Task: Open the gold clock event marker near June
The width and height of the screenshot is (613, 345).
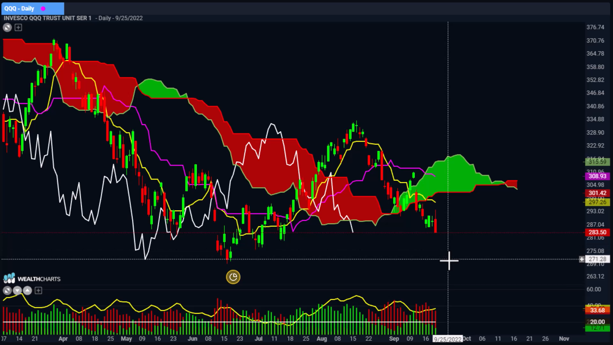Action: 233,277
